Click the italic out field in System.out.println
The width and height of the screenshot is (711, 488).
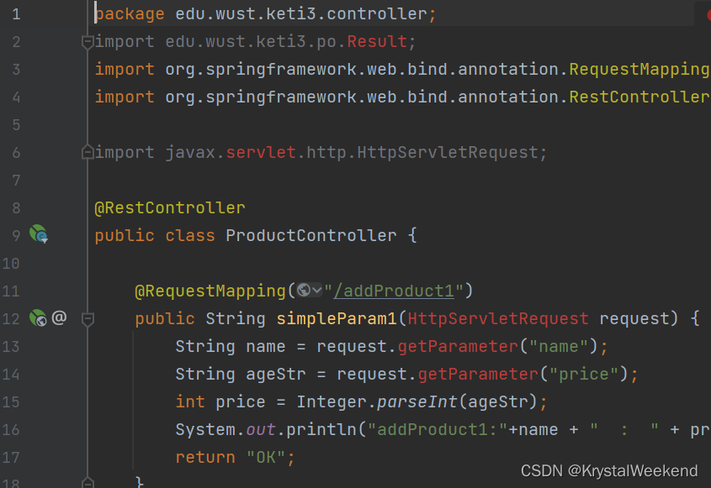click(261, 429)
